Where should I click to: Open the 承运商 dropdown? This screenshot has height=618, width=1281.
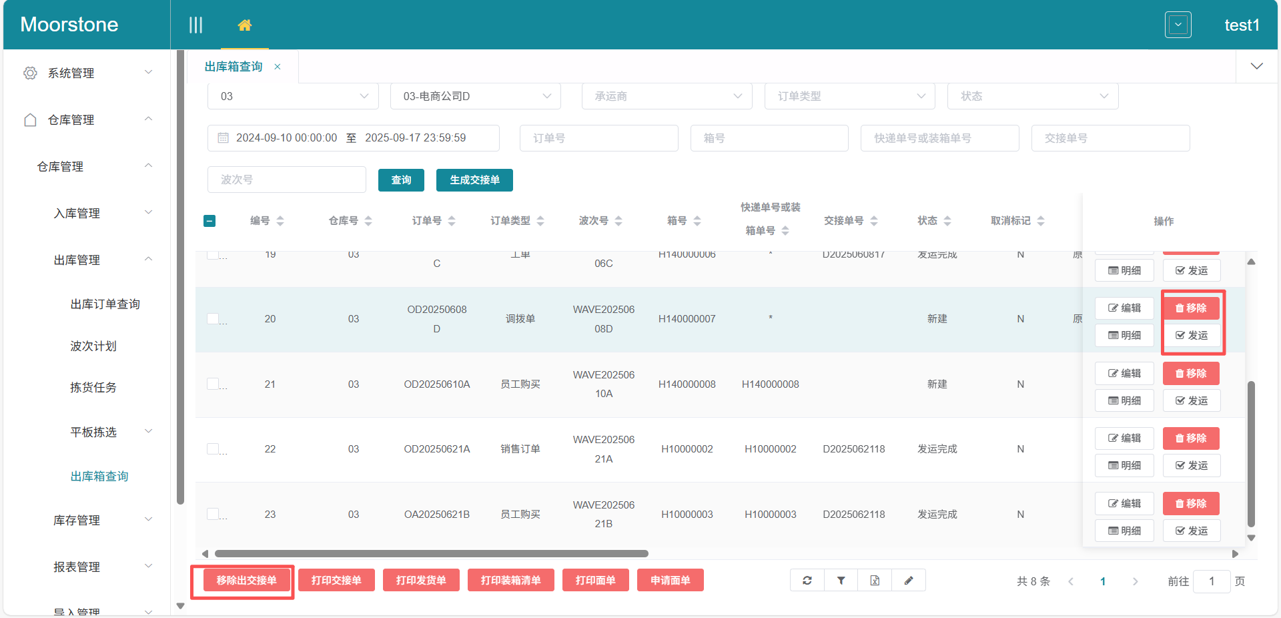click(667, 96)
